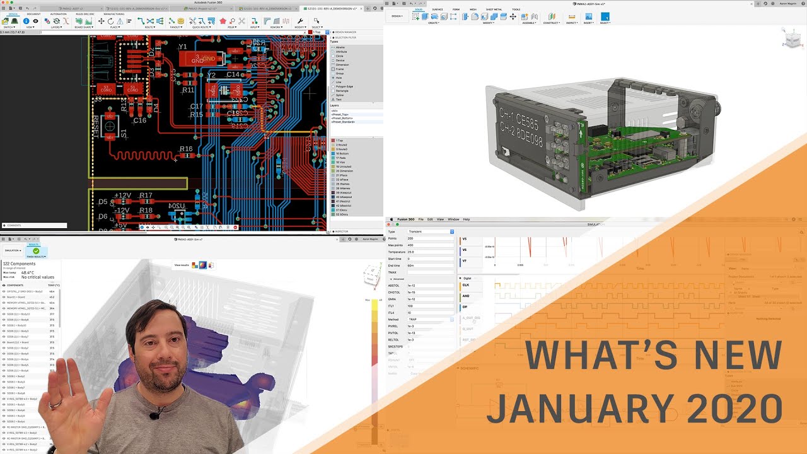The image size is (807, 454).
Task: Select the manual route tool in the Route group
Action: click(141, 21)
